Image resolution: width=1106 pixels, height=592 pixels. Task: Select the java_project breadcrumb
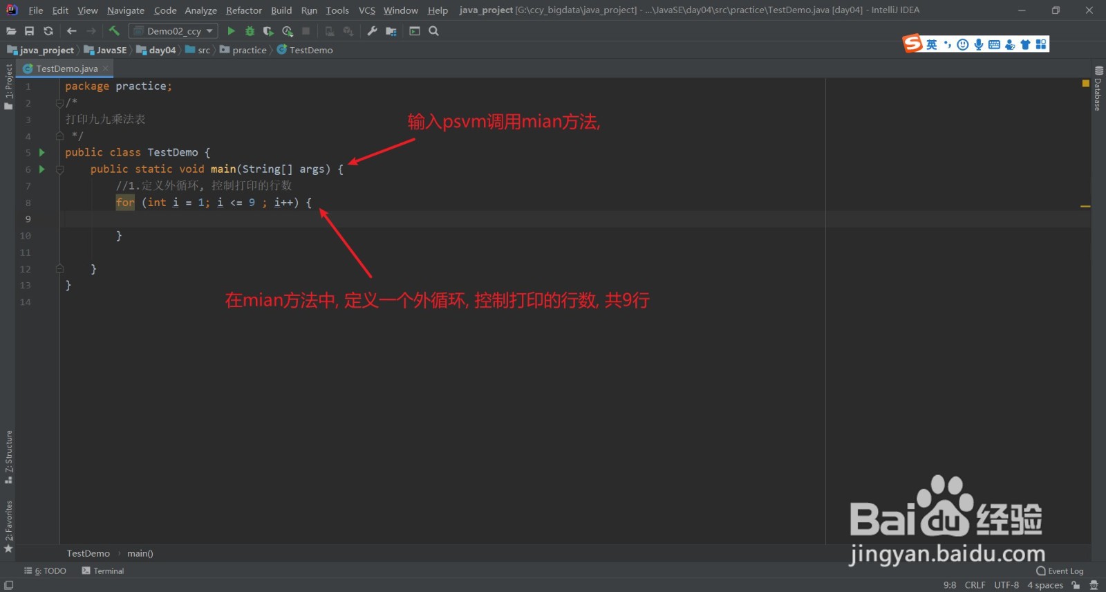point(41,50)
